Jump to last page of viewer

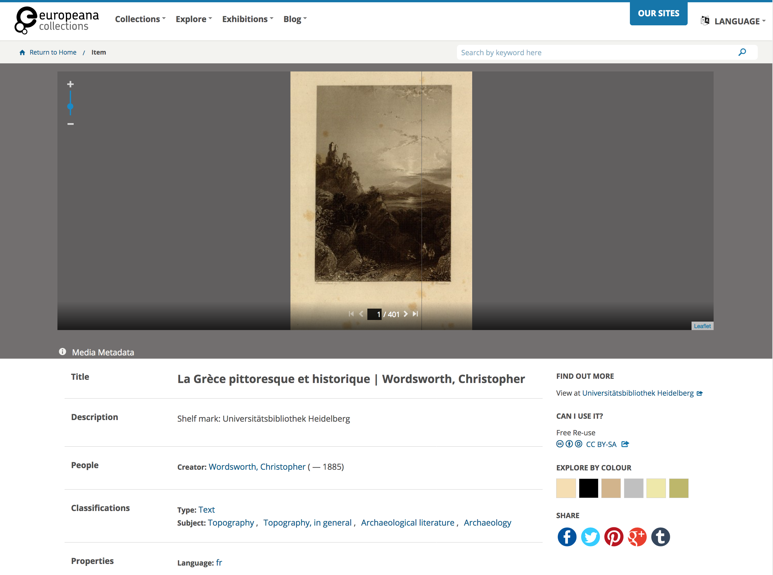(x=415, y=314)
